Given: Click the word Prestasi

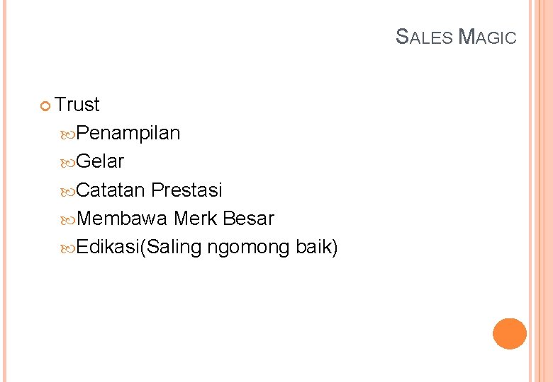Looking at the screenshot, I should [x=187, y=190].
